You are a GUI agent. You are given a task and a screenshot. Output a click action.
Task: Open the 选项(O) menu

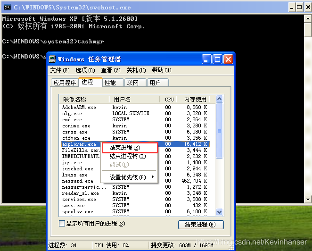coord(85,70)
